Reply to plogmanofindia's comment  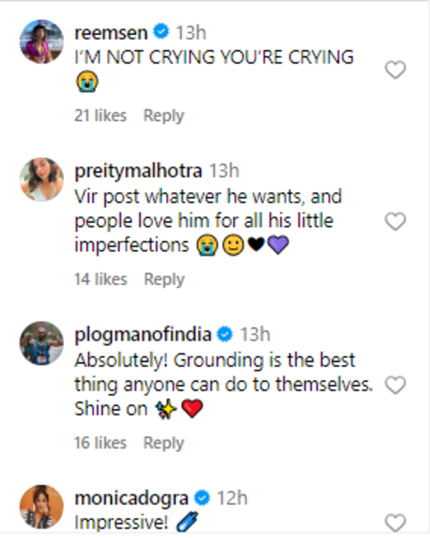click(163, 442)
